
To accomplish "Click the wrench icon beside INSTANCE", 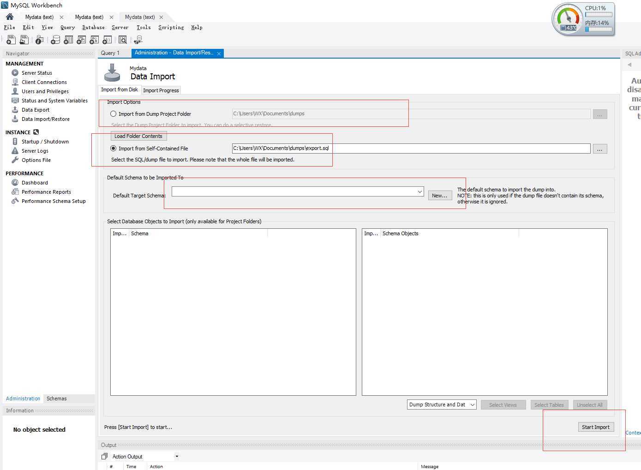I will [36, 132].
